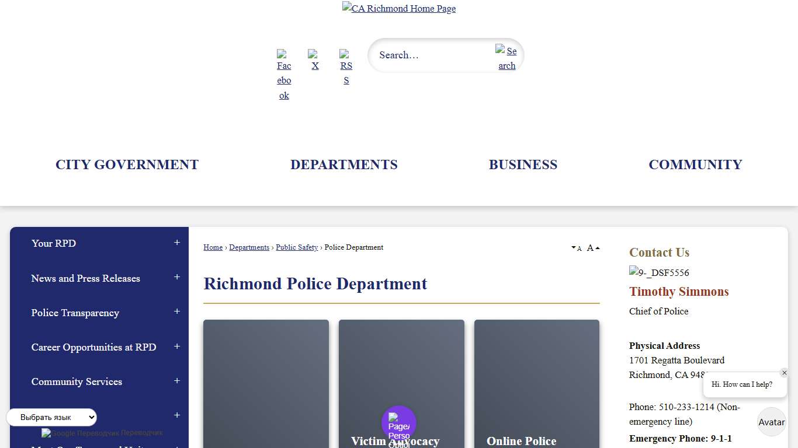
Task: Open the DEPARTMENTS navigation menu
Action: click(344, 164)
